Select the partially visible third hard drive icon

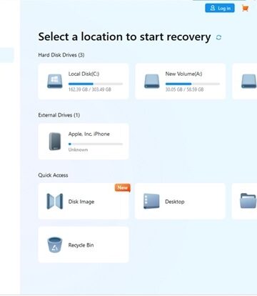point(249,81)
